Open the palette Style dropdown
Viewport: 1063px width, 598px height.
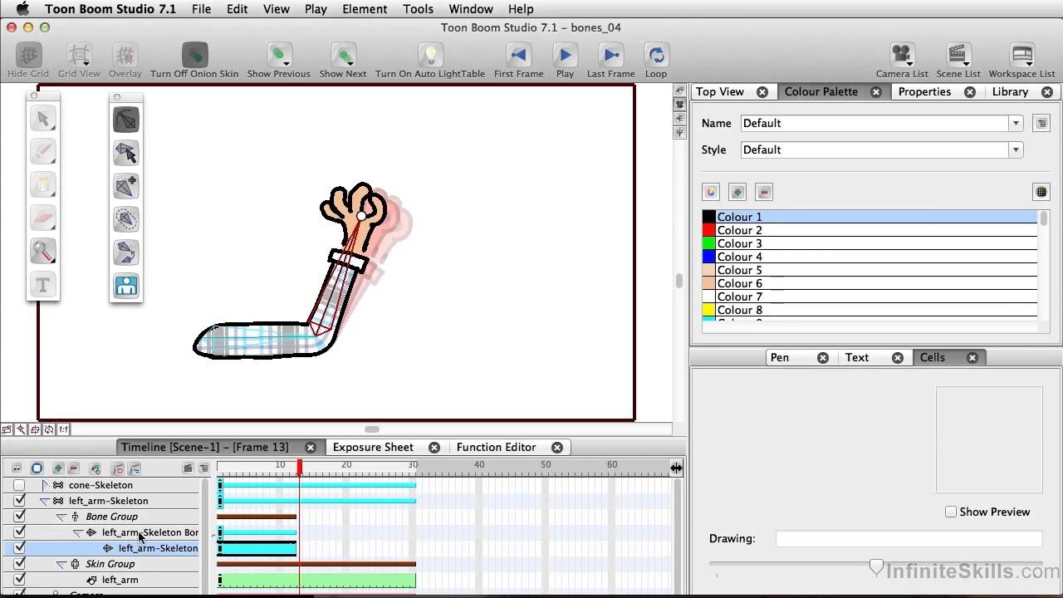pyautogui.click(x=1016, y=149)
